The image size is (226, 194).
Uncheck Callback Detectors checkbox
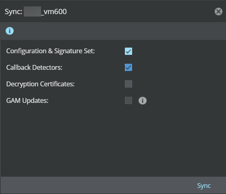[129, 67]
